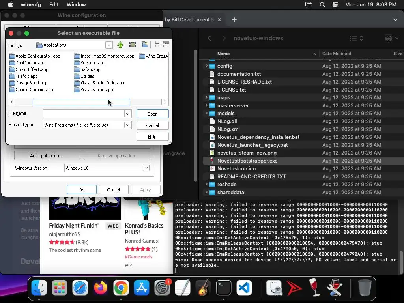Select Keynote.app in the file list
404x303 pixels.
90,63
